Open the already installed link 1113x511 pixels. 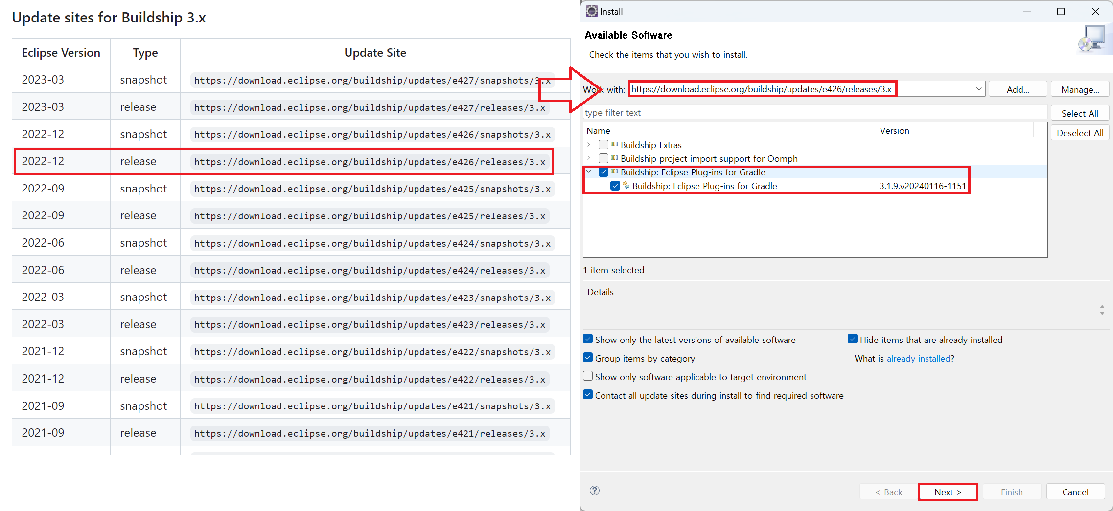[x=918, y=358]
